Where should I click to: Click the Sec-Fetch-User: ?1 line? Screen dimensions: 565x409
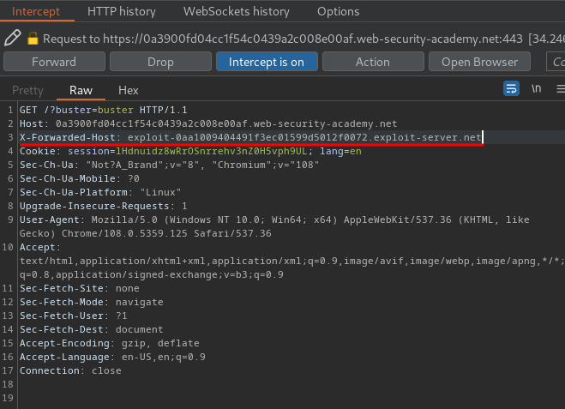pos(74,316)
